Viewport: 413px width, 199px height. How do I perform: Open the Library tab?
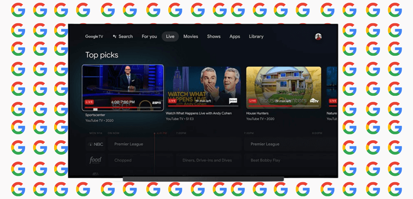pyautogui.click(x=256, y=37)
